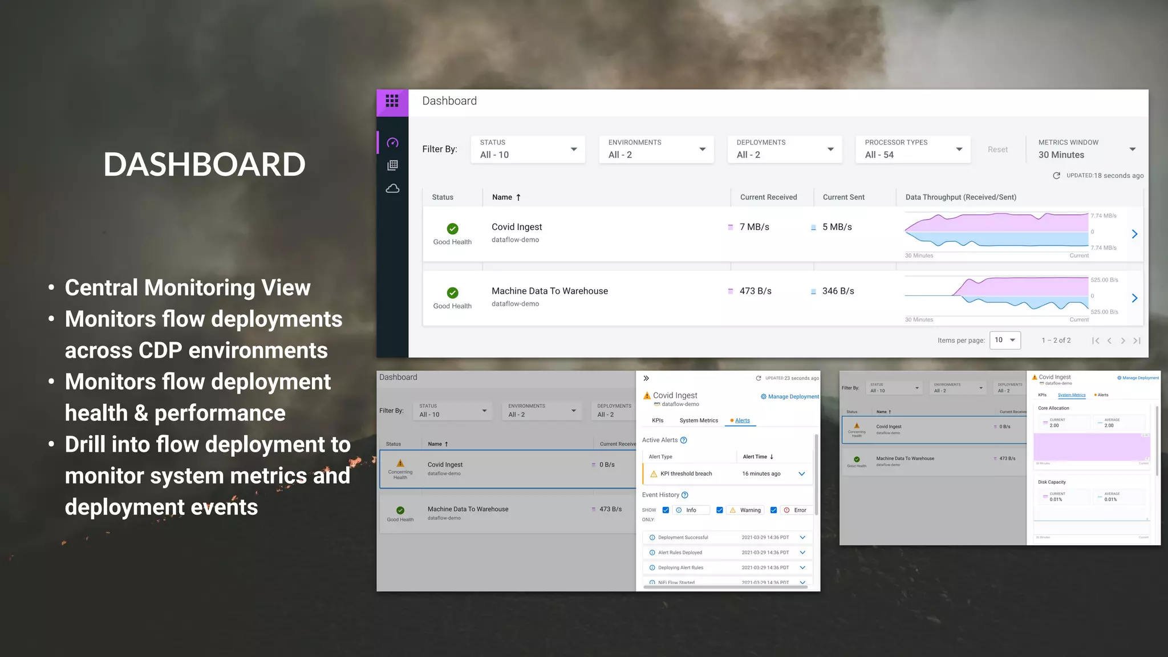1168x657 pixels.
Task: Open the cloud environments icon in sidebar
Action: click(x=392, y=188)
